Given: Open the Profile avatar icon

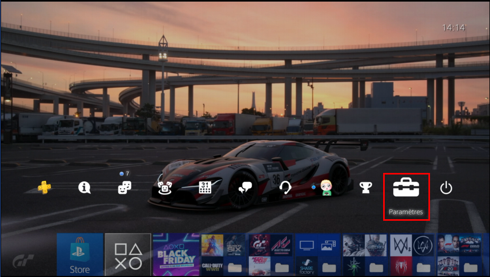Looking at the screenshot, I should (326, 188).
